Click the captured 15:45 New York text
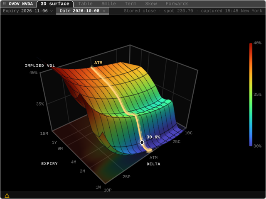 232,11
